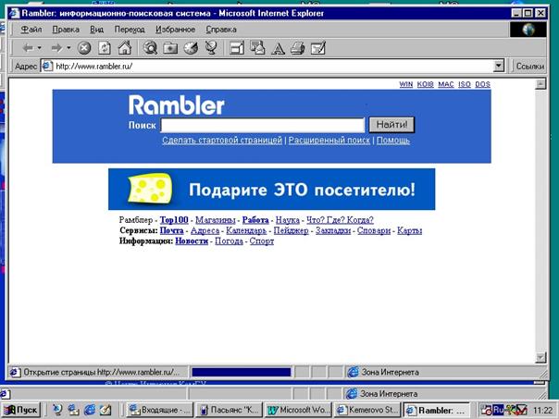Click the Back arrow in the toolbar
This screenshot has width=559, height=419.
27,47
